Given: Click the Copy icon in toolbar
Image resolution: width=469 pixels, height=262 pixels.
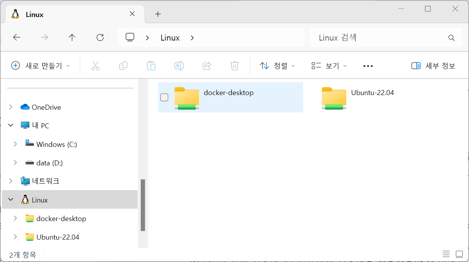Looking at the screenshot, I should pyautogui.click(x=123, y=66).
